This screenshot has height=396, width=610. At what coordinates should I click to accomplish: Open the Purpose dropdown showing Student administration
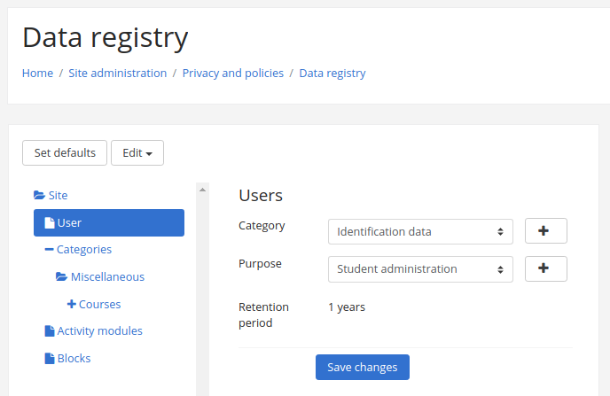coord(419,269)
